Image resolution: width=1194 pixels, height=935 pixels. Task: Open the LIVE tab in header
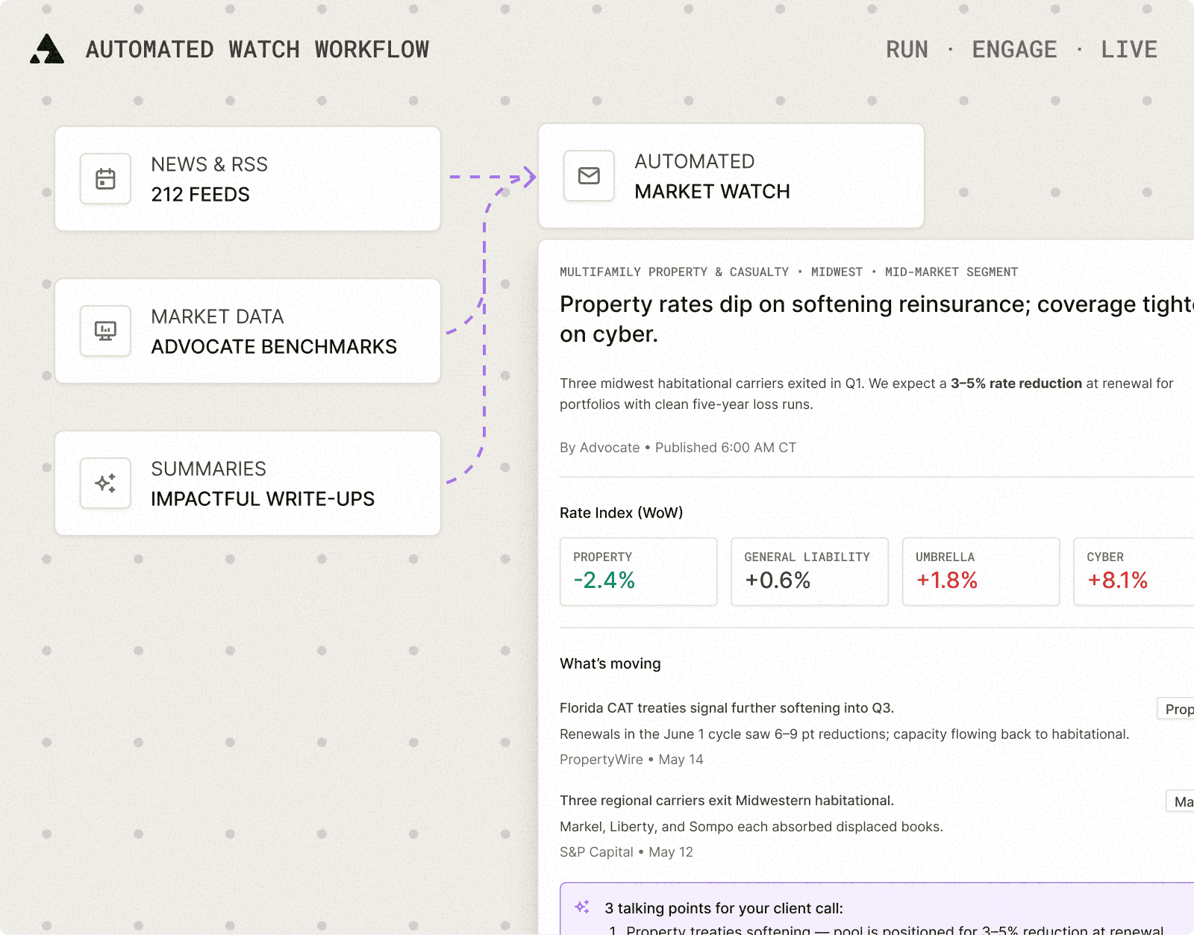(x=1129, y=49)
